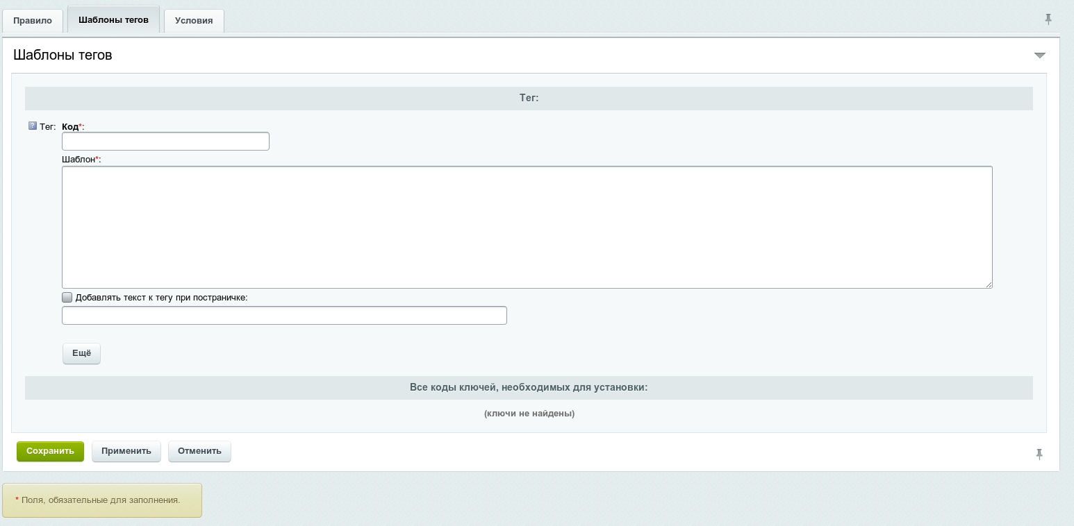Click the text field below the pagination checkbox
Viewport: 1074px width, 526px height.
click(284, 315)
